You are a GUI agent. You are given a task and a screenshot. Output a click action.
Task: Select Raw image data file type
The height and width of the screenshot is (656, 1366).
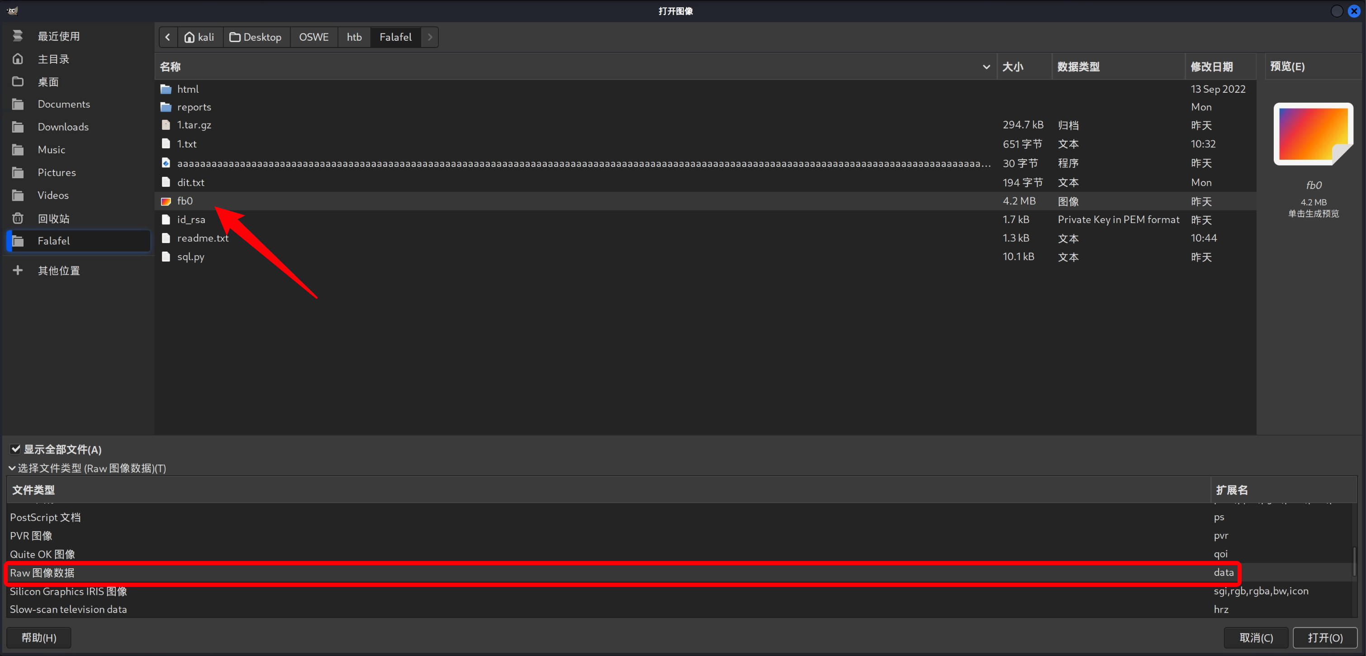43,573
